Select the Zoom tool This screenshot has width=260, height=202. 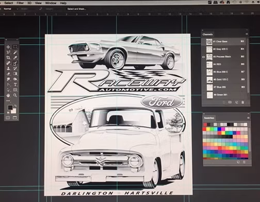(15, 95)
